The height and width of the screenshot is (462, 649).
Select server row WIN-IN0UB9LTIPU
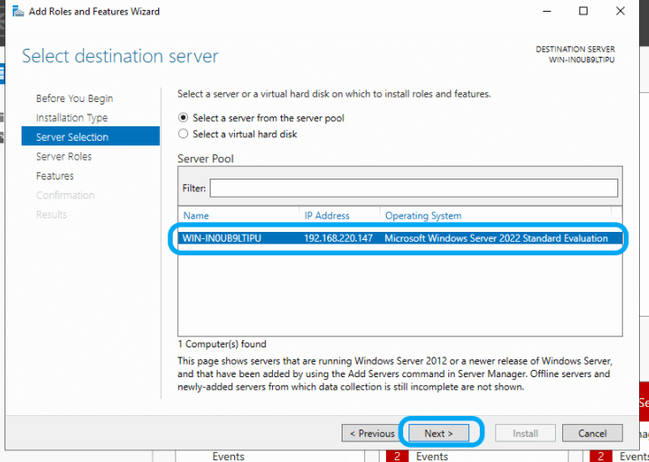click(400, 238)
